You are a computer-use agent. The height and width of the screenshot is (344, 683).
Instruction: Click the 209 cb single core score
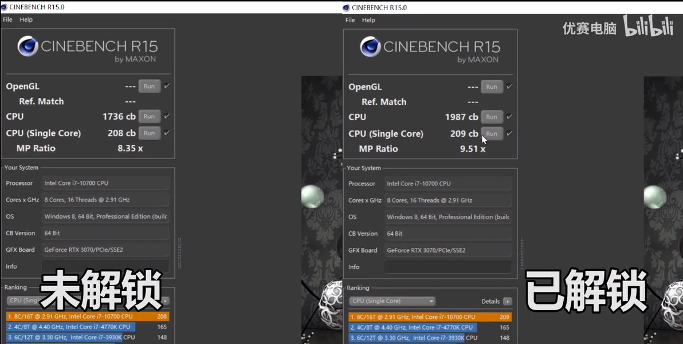tap(464, 133)
